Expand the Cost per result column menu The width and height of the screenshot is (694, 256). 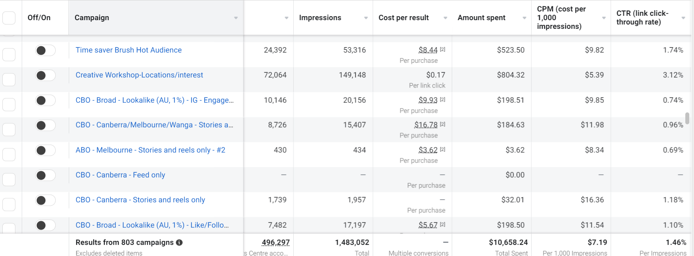tap(445, 18)
